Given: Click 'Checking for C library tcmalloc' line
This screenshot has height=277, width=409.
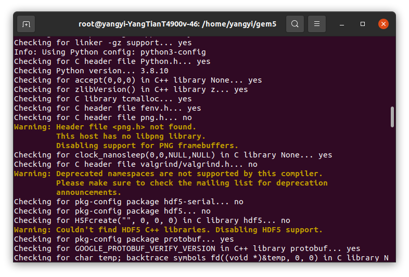Looking at the screenshot, I should [103, 99].
